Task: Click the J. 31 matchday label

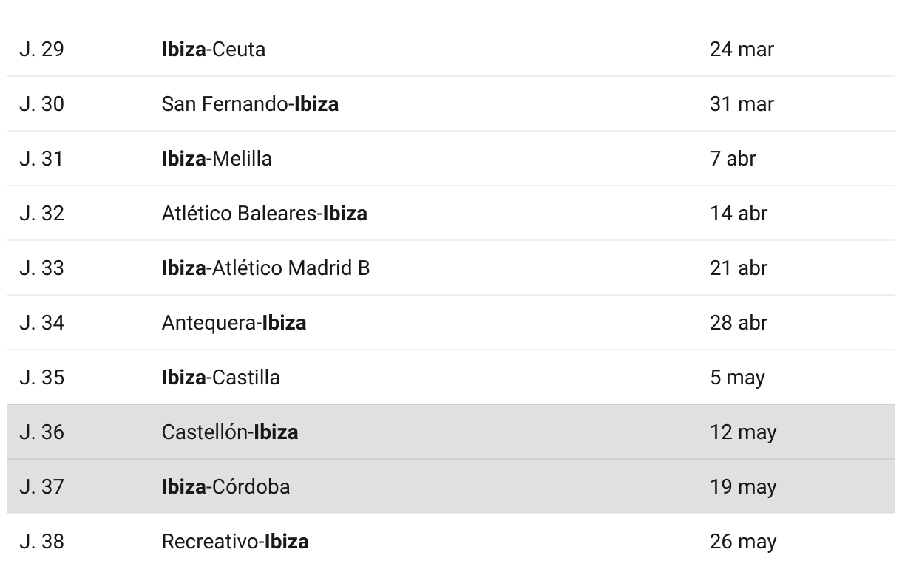Action: point(41,158)
